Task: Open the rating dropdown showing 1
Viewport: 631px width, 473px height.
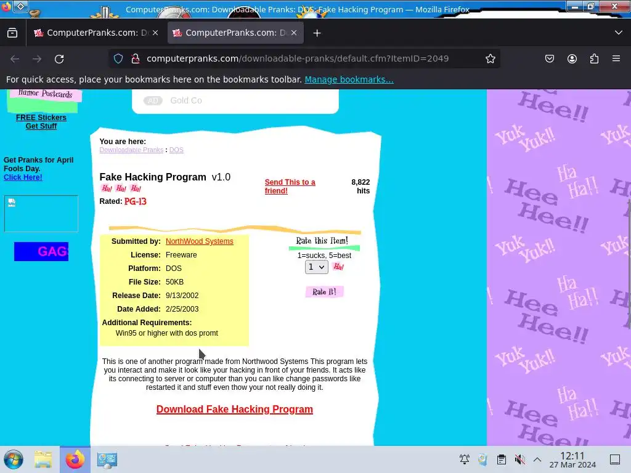Action: (x=316, y=267)
